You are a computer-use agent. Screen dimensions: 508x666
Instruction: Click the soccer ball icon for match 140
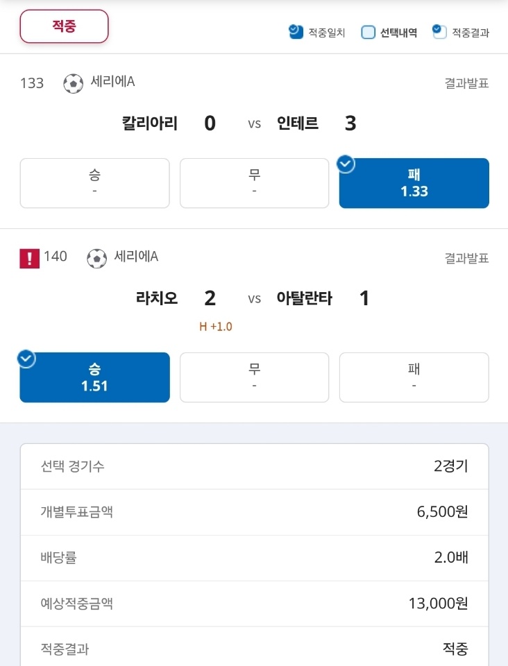97,258
